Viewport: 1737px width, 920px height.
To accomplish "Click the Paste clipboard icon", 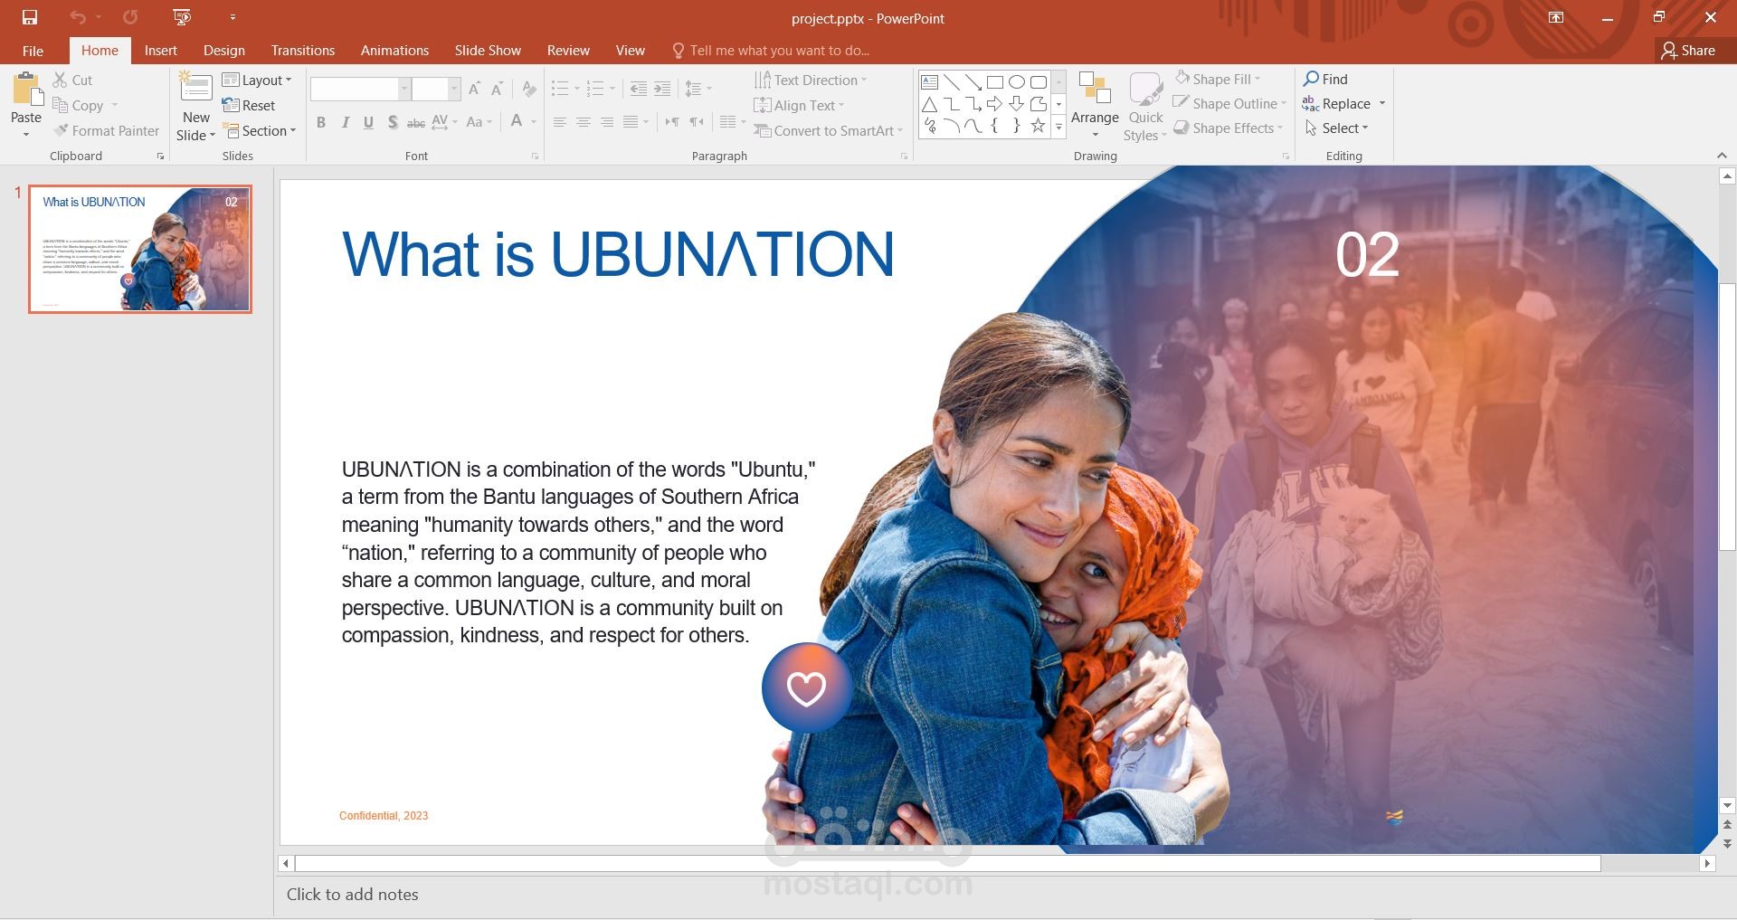I will pos(26,90).
